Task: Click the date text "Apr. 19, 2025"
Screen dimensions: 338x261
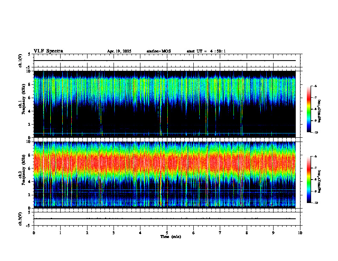Action: coord(119,51)
